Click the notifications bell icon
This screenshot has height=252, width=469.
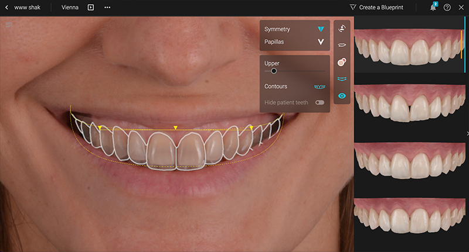pyautogui.click(x=433, y=8)
